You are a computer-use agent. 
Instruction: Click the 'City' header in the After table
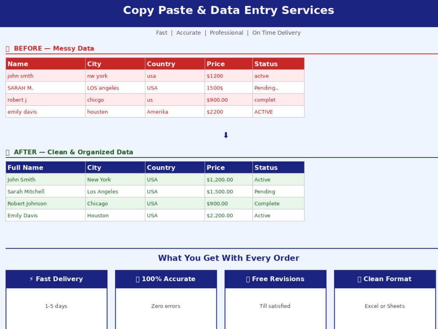click(115, 168)
